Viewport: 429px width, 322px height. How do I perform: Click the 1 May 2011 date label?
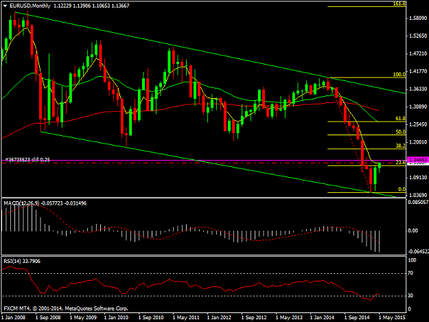(186, 318)
